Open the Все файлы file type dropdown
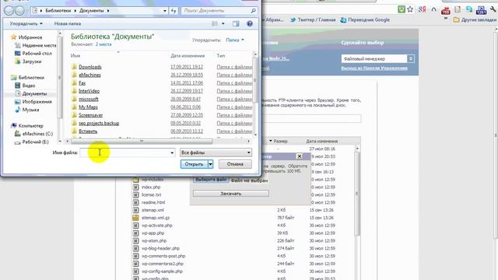Screen dimensions: 498x280 pos(216,152)
